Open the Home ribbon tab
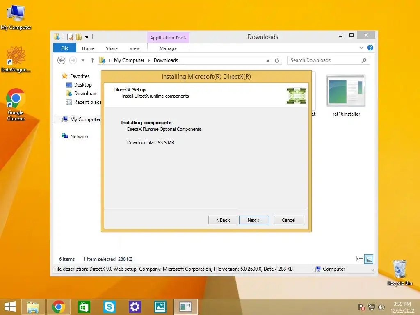Viewport: 420px width, 315px height. pos(88,48)
